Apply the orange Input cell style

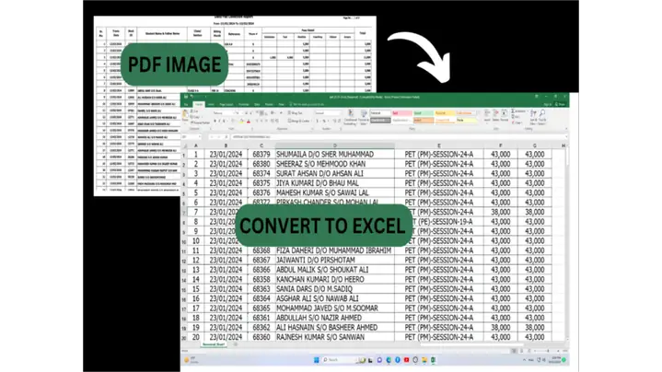(x=423, y=121)
